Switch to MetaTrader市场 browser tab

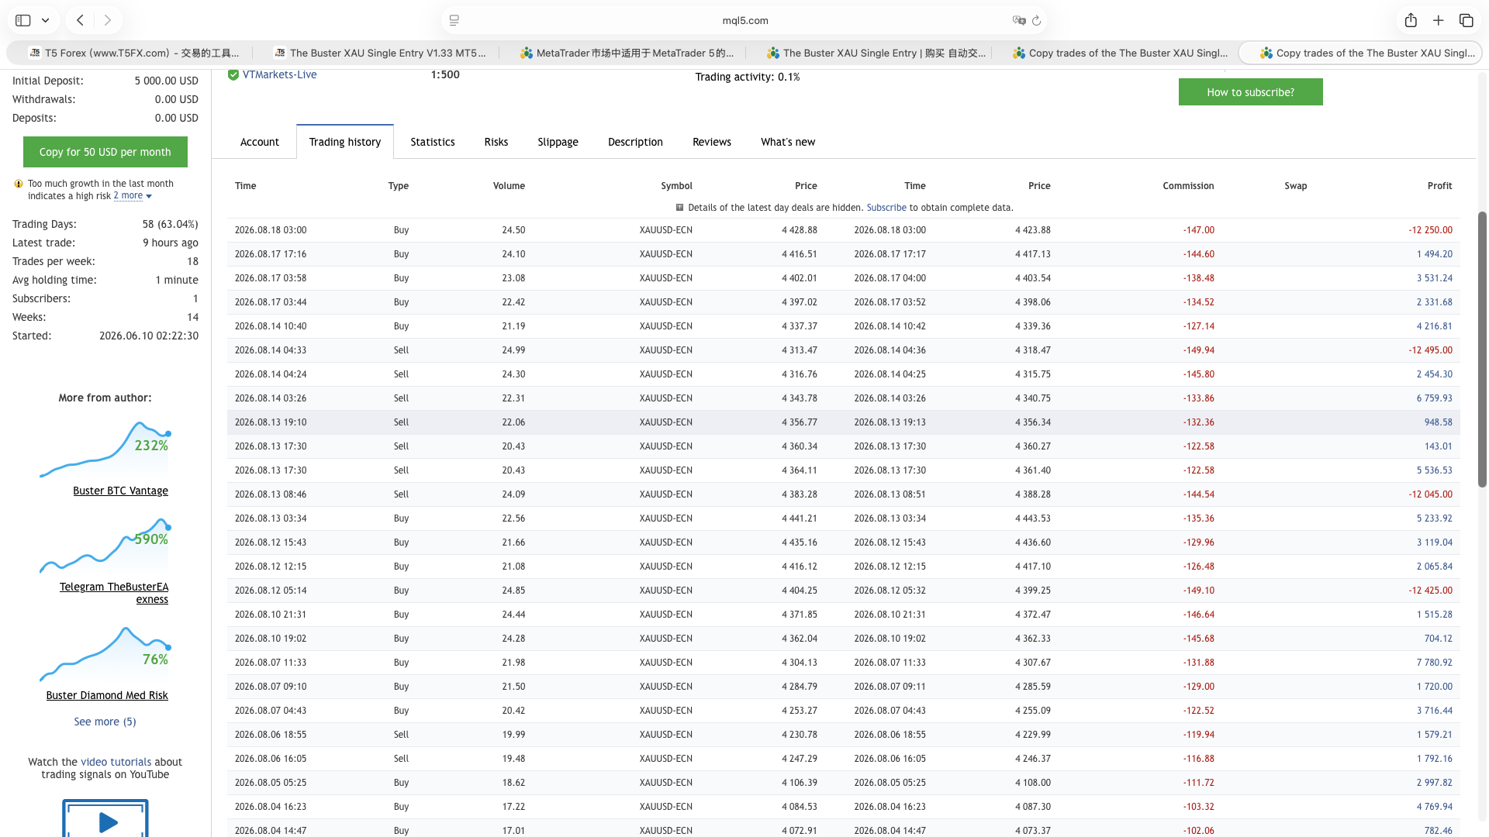click(x=627, y=53)
